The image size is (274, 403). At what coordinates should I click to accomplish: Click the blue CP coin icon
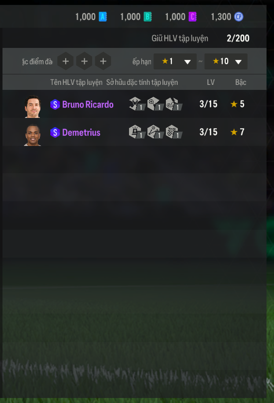click(239, 17)
